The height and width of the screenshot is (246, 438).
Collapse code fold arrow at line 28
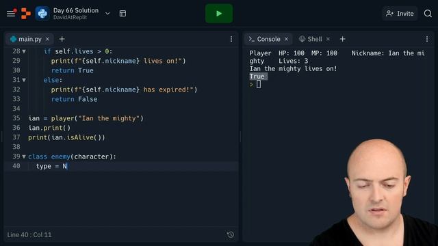24,51
